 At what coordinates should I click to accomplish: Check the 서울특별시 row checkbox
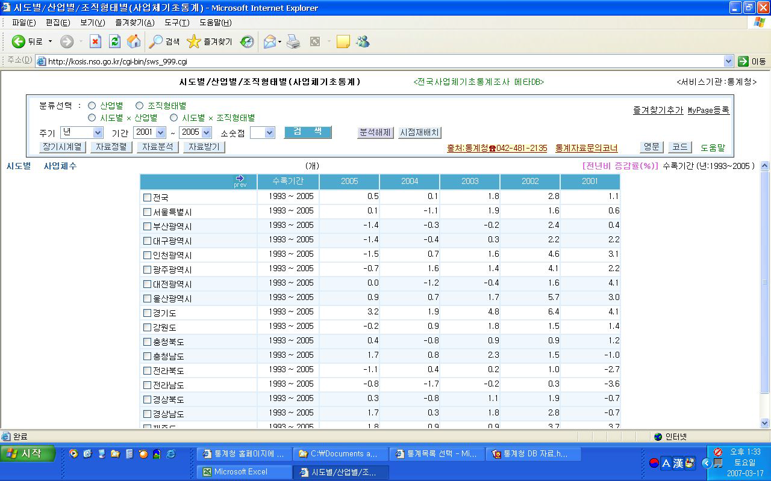click(148, 212)
